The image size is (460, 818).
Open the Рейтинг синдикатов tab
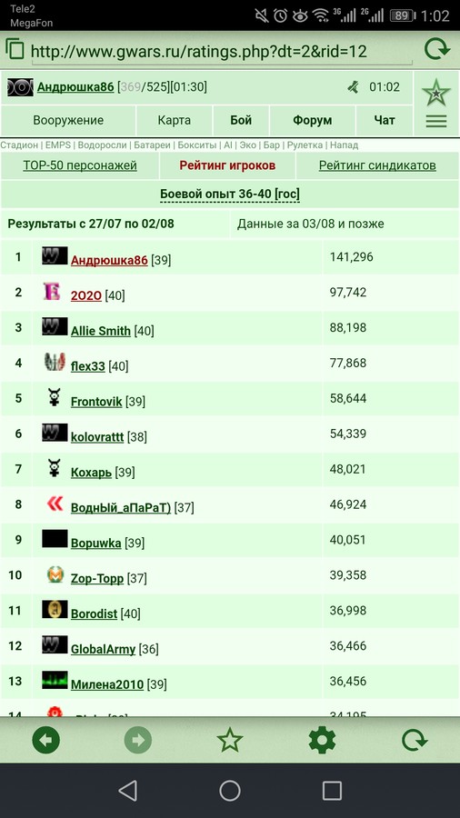(377, 165)
